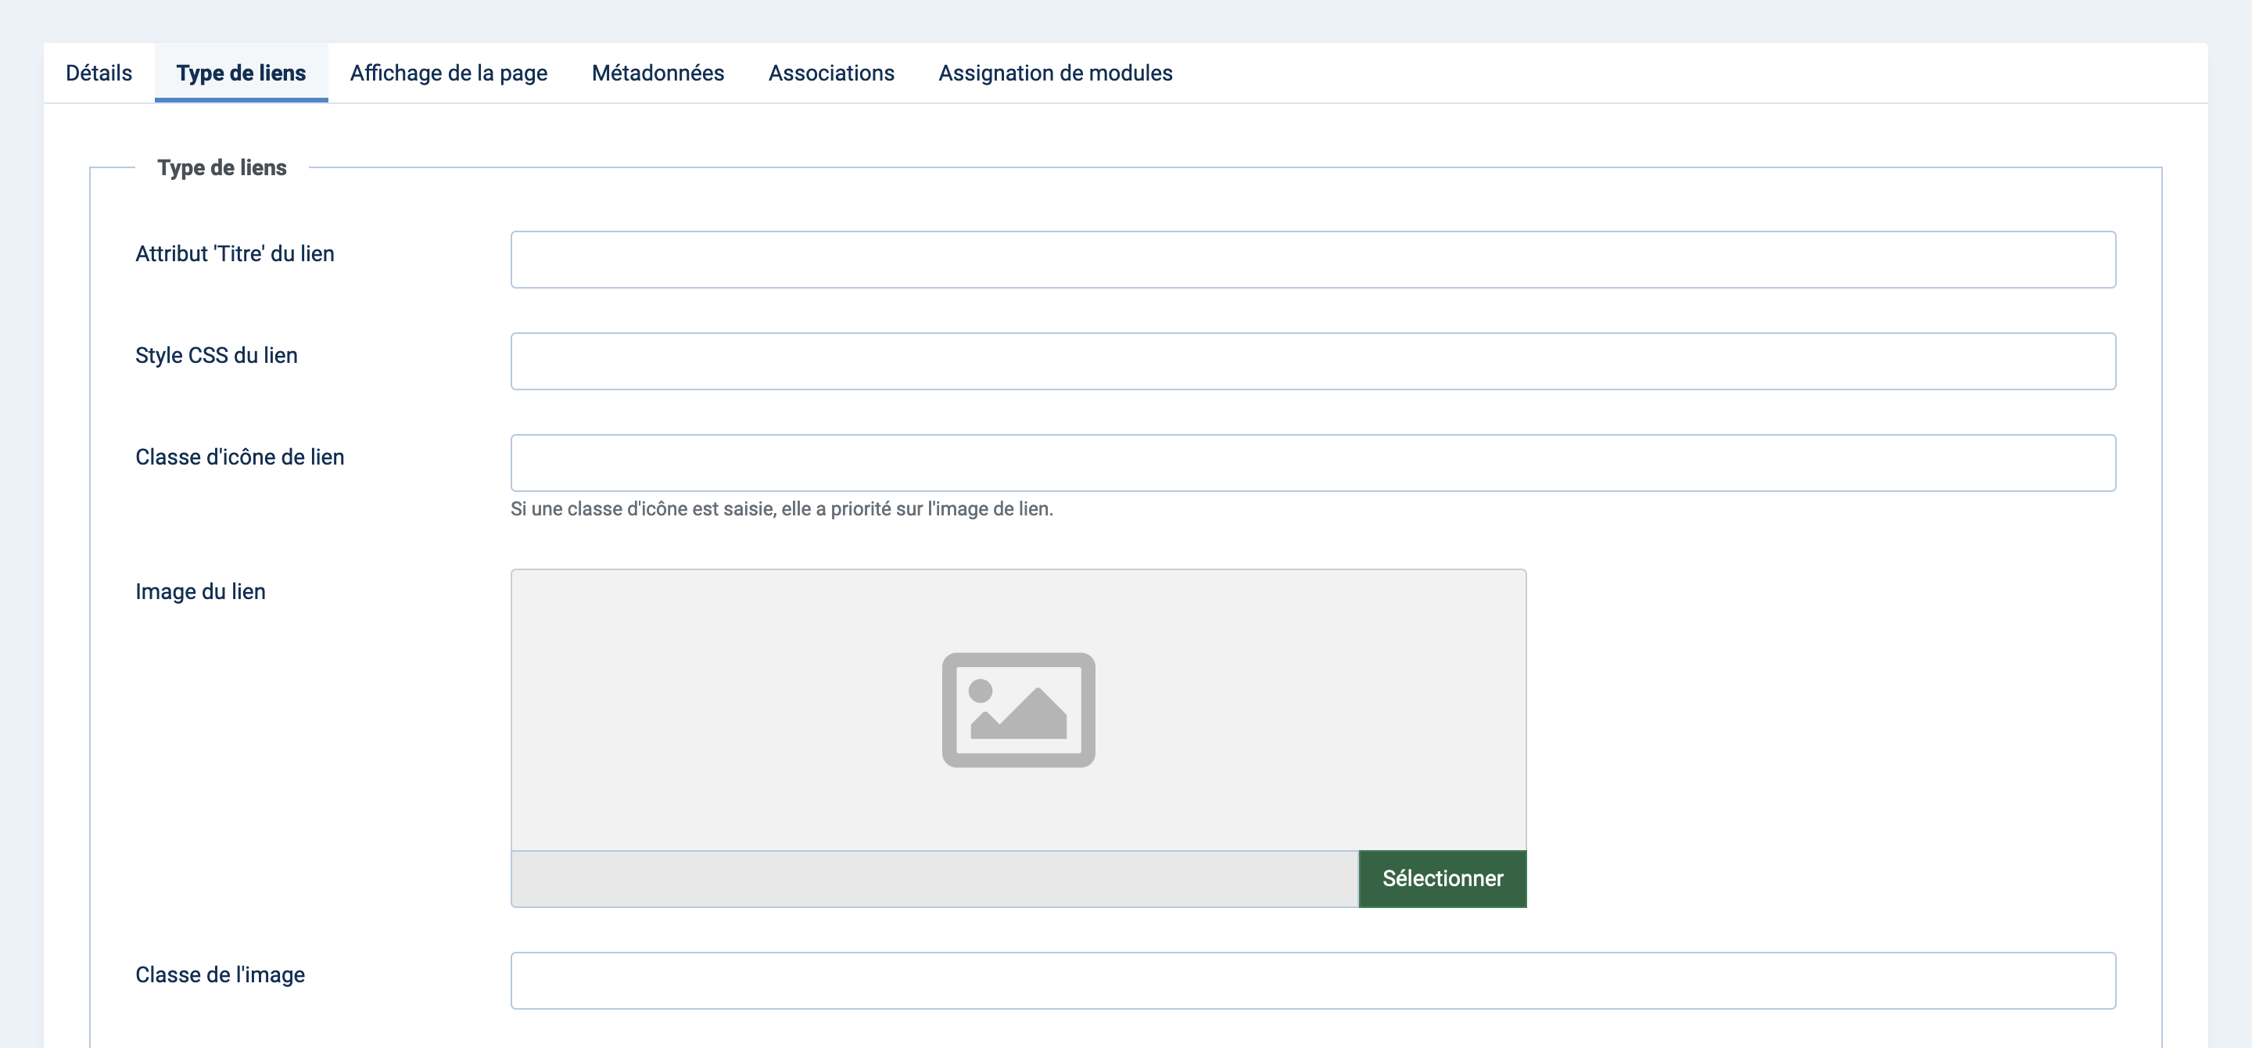Image resolution: width=2252 pixels, height=1048 pixels.
Task: Click the Classe de l'image input
Action: [1312, 981]
